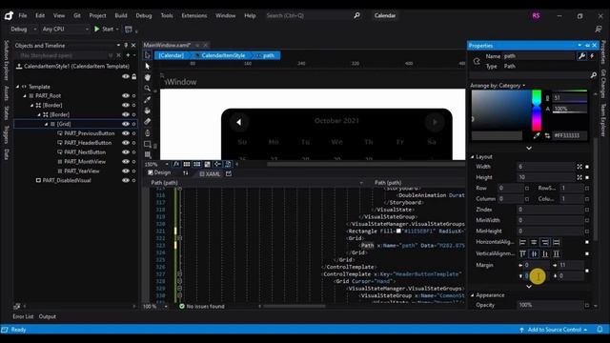Viewport: 610px width, 343px height.
Task: Toggle visibility of PART_YearView
Action: pyautogui.click(x=125, y=171)
